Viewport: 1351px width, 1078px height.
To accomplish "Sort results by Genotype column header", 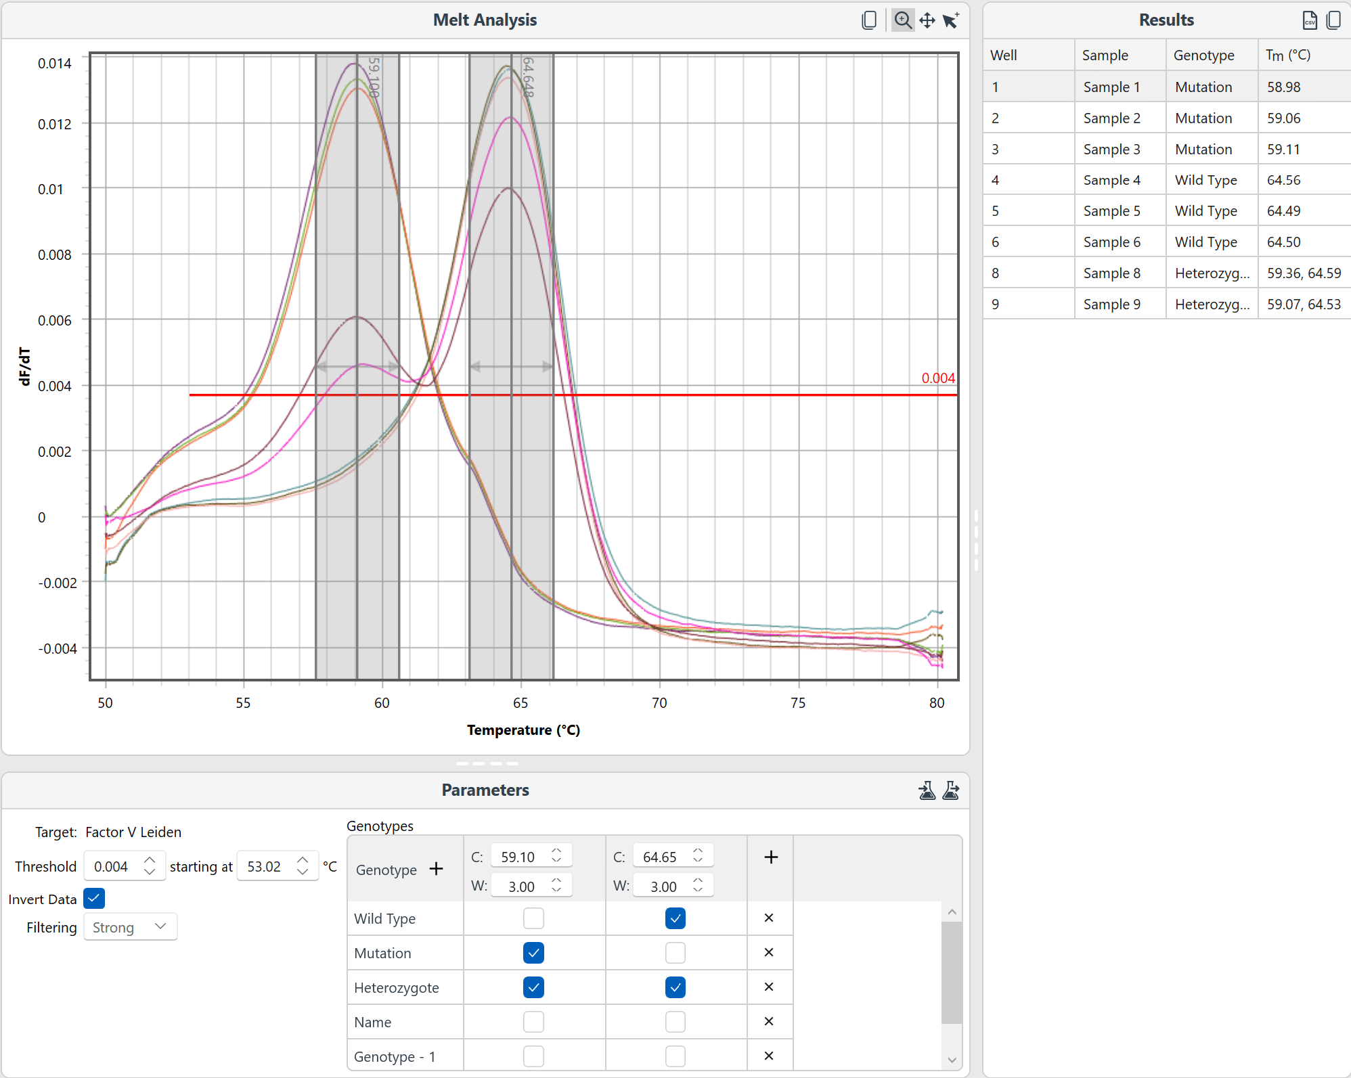I will [1203, 55].
